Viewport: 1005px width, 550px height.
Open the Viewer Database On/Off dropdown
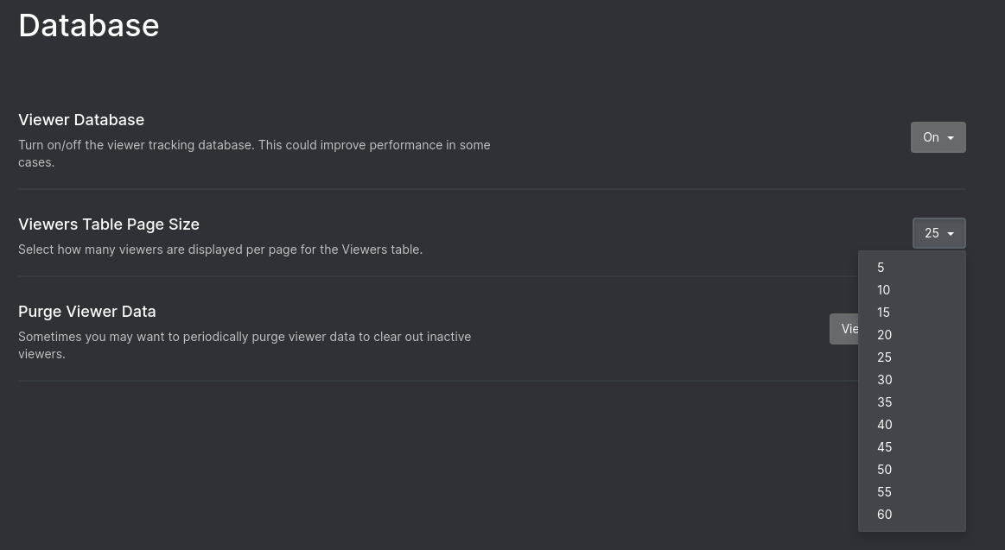pos(938,136)
